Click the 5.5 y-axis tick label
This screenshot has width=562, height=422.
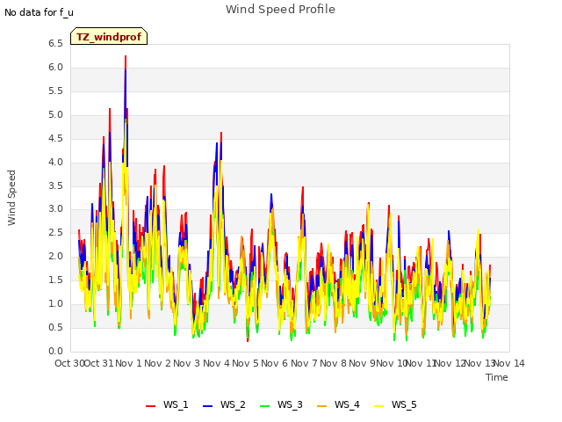[55, 91]
